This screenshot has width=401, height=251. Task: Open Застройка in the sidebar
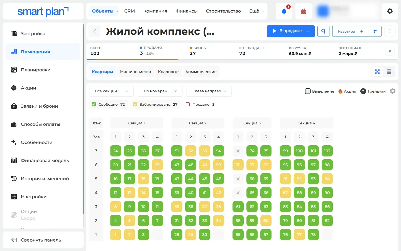tap(43, 33)
